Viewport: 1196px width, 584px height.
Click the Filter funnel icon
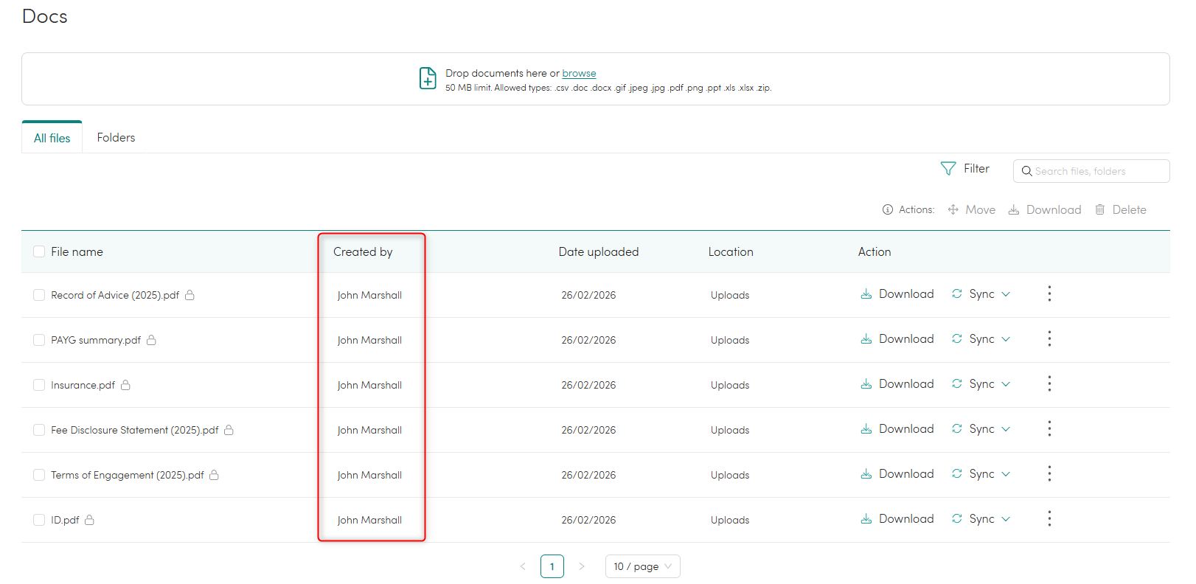(948, 169)
